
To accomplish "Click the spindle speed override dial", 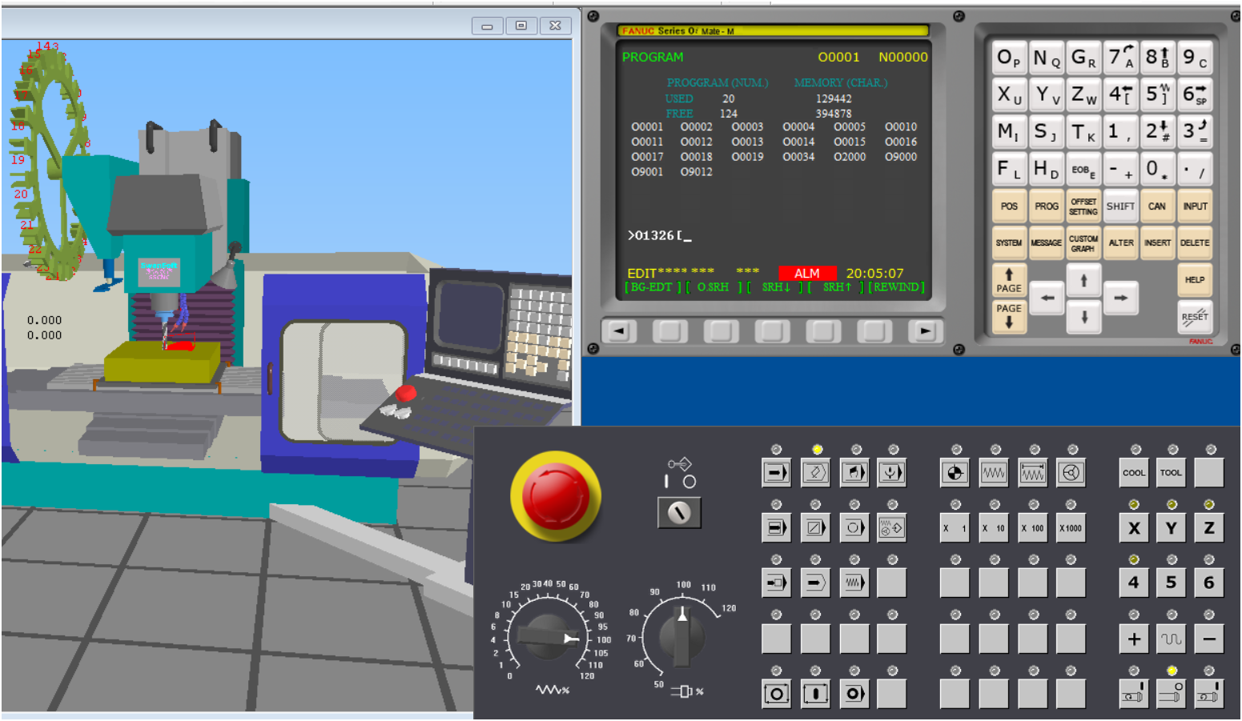I will point(681,637).
